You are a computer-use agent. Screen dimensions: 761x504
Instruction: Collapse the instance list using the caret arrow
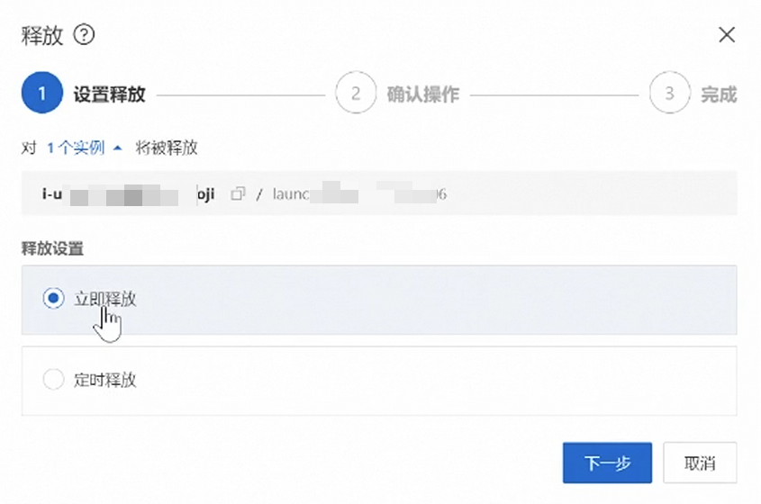pos(117,148)
